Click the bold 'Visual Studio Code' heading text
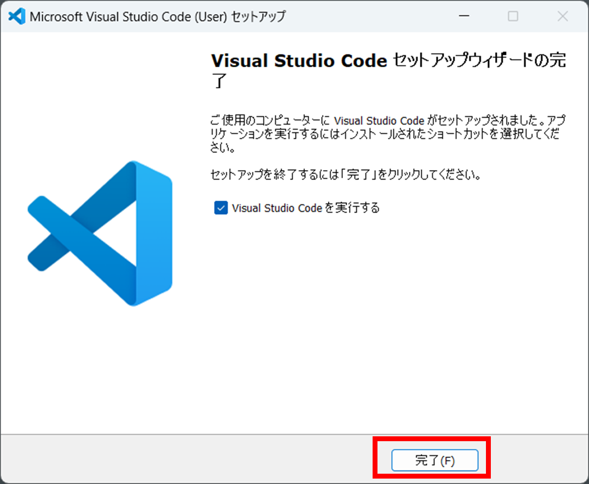 [x=298, y=61]
